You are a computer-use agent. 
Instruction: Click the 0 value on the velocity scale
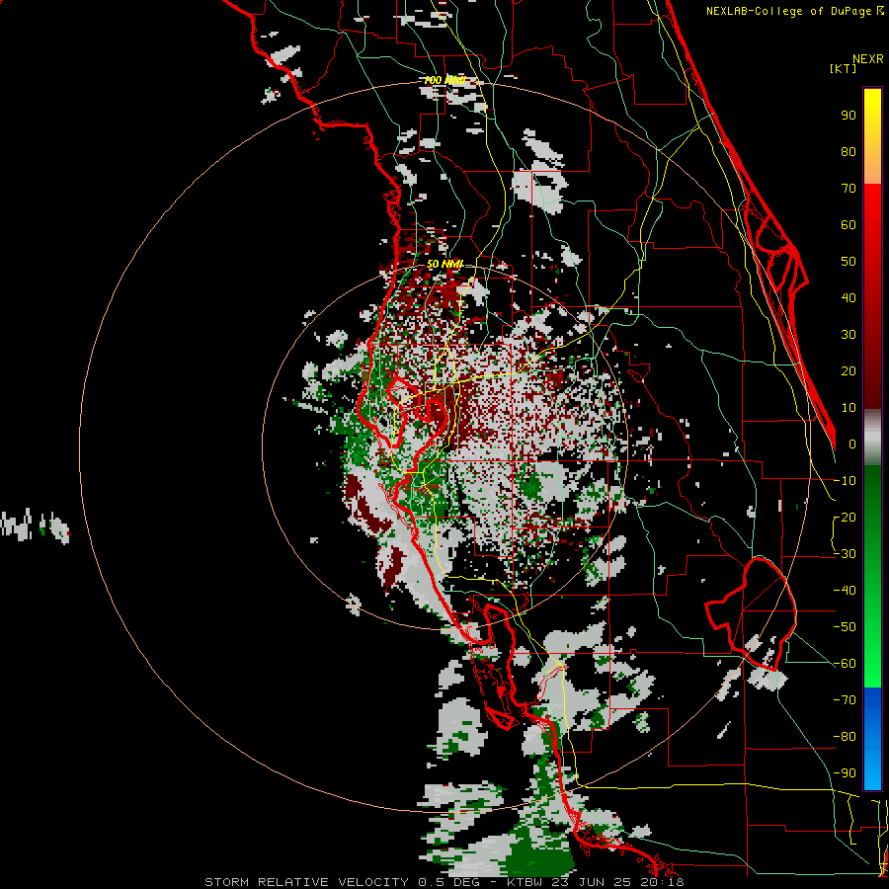[852, 444]
